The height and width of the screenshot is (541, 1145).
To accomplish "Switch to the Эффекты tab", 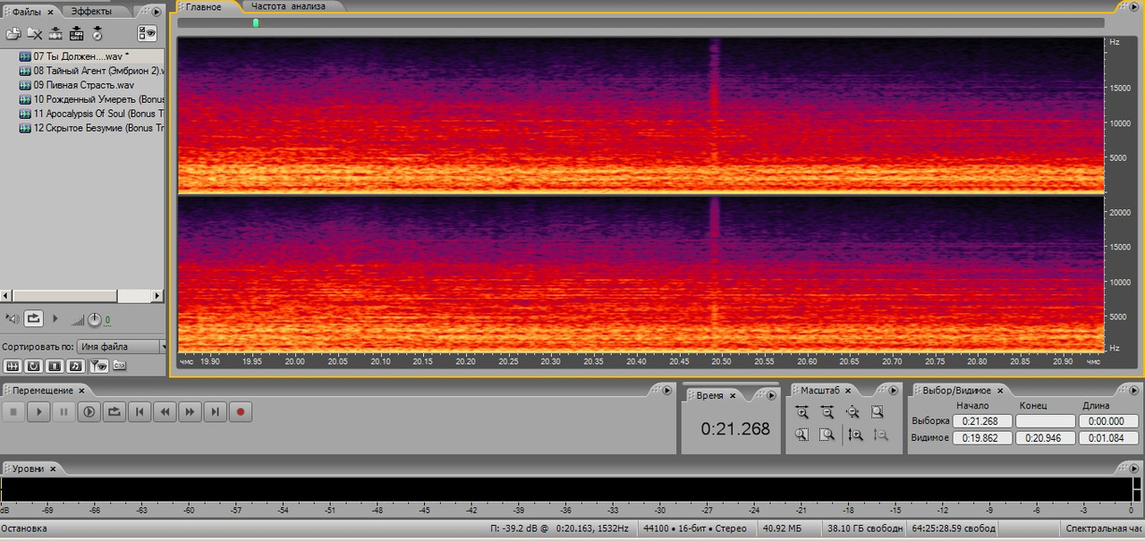I will (x=91, y=12).
